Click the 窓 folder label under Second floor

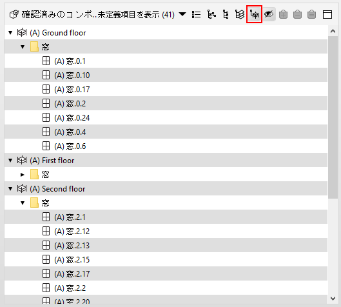tap(46, 203)
